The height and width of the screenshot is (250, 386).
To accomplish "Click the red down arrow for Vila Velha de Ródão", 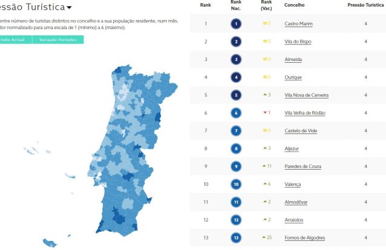I will click(265, 112).
